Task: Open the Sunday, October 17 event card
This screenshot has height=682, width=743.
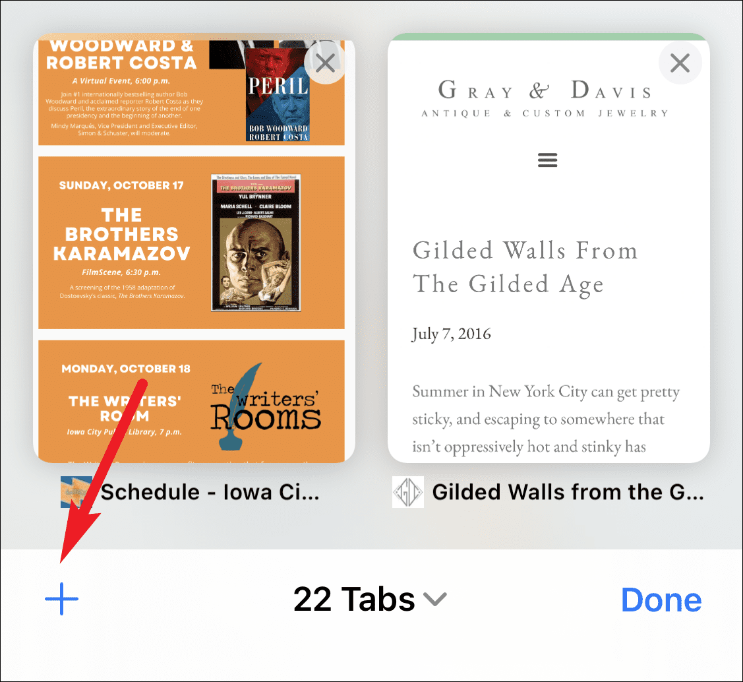Action: pos(191,243)
